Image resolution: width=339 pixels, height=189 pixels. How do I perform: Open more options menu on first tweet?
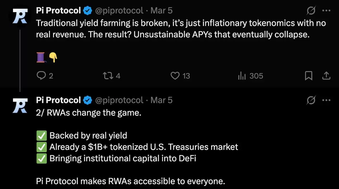coord(326,11)
